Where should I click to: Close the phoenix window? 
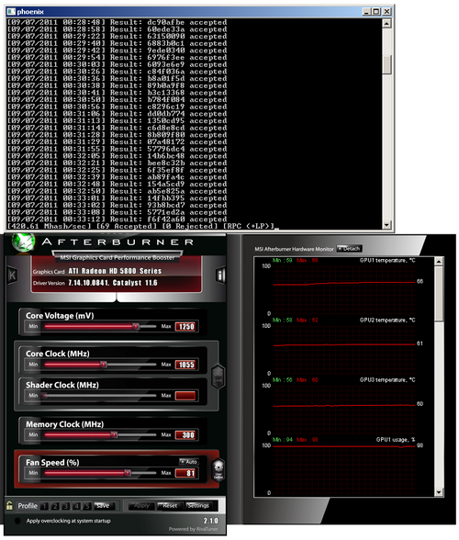coord(387,11)
